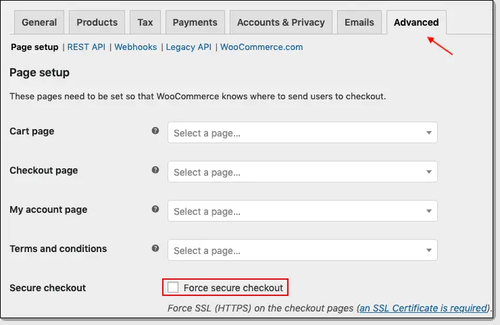This screenshot has width=500, height=325.
Task: Click help icon beside Checkout page
Action: click(x=155, y=170)
